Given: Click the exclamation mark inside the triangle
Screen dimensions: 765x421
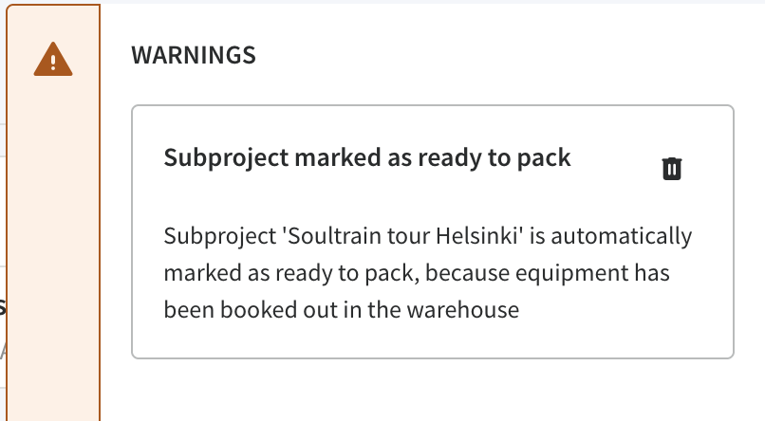Looking at the screenshot, I should 53,62.
